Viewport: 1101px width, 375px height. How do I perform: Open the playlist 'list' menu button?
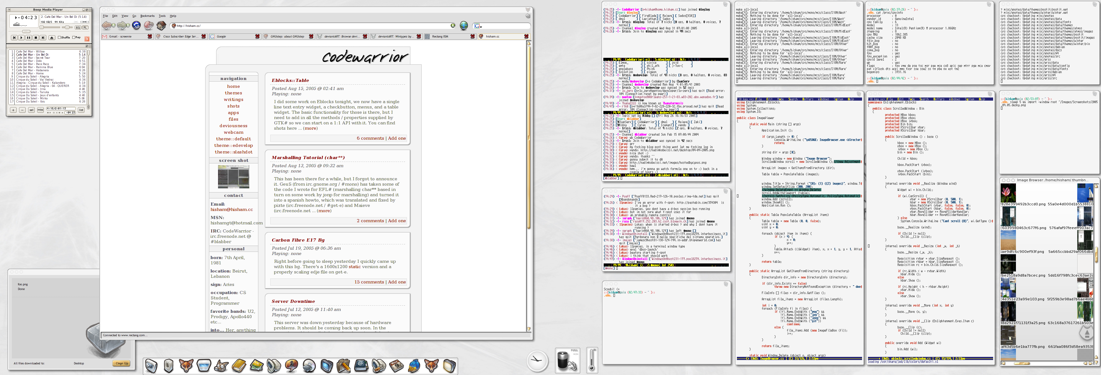(81, 110)
